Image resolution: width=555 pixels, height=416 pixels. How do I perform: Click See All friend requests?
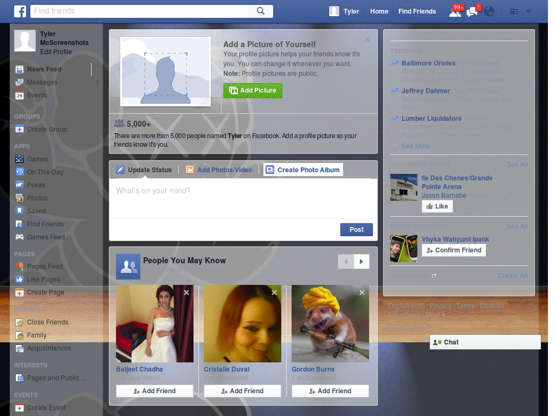point(517,226)
